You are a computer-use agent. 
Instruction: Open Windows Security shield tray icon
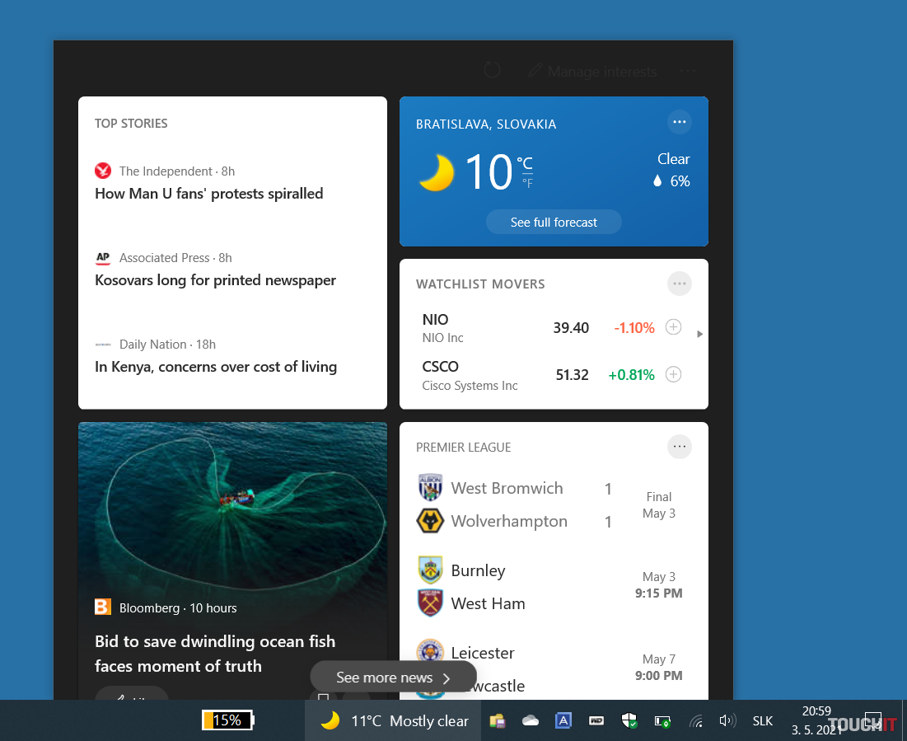pyautogui.click(x=629, y=721)
